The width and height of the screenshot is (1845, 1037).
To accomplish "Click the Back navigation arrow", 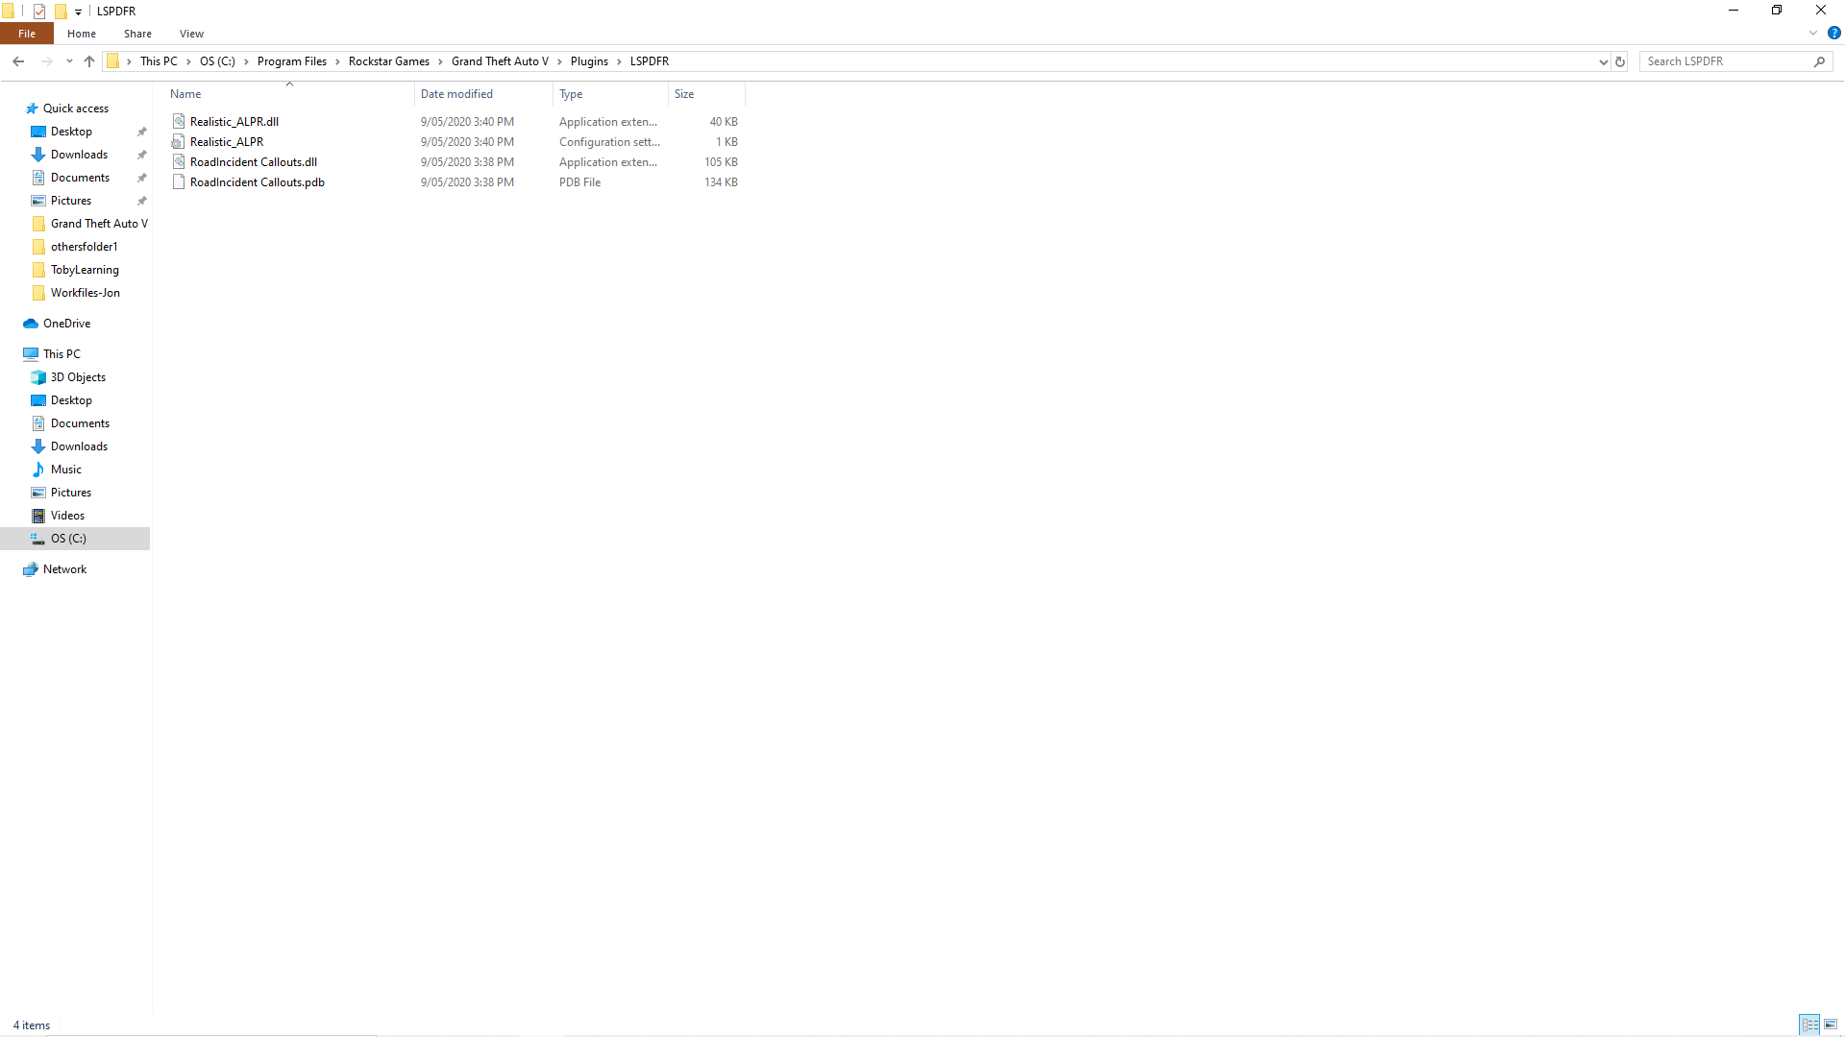I will coord(18,61).
